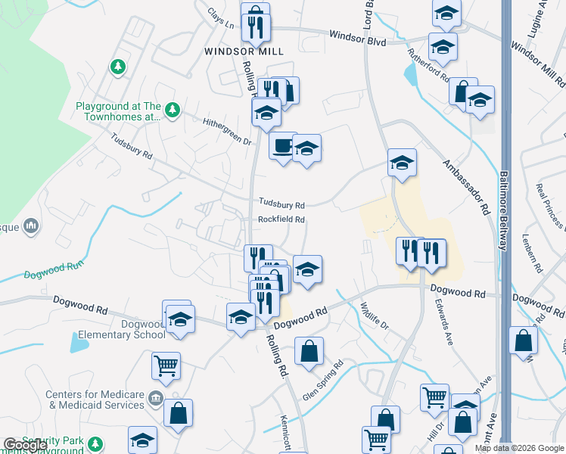Select the Windsor Blvd street label
Screen dimensions: 566x454
click(358, 38)
